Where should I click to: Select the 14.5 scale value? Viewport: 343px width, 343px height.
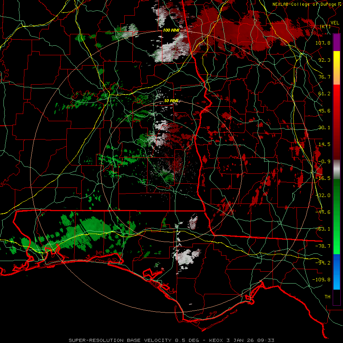click(x=324, y=144)
